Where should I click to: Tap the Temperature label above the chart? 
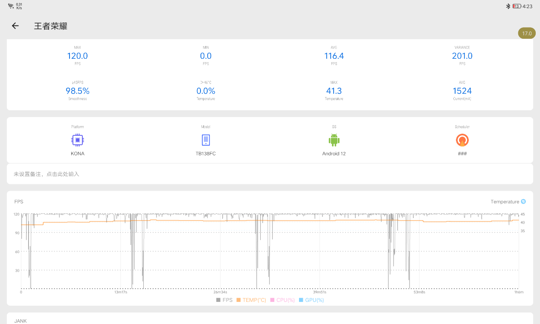point(505,202)
